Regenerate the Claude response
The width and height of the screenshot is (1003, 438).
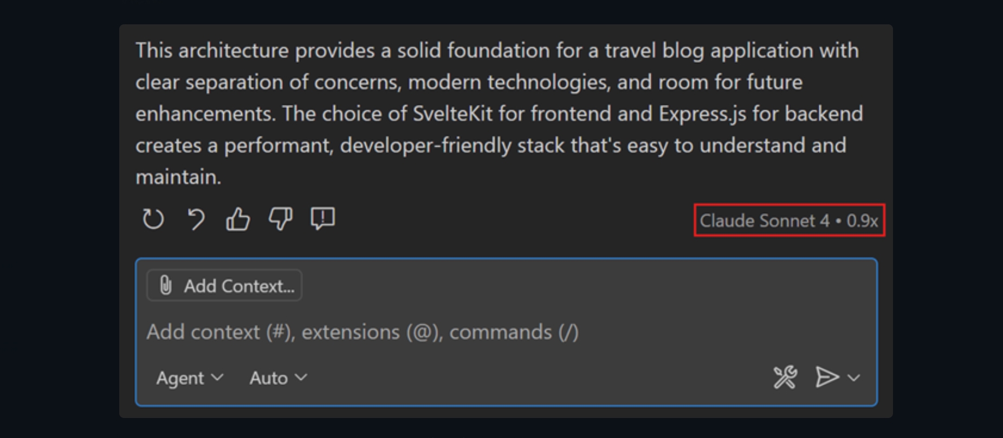tap(153, 220)
